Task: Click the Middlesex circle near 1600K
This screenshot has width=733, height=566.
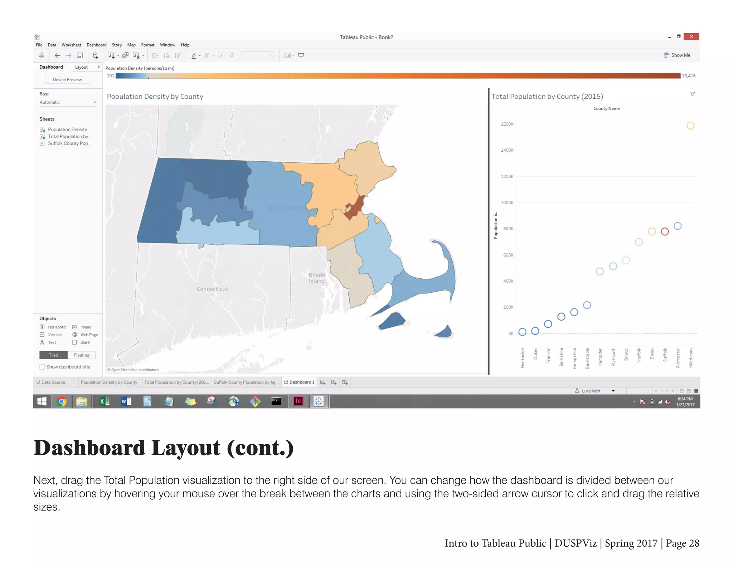Action: click(690, 126)
